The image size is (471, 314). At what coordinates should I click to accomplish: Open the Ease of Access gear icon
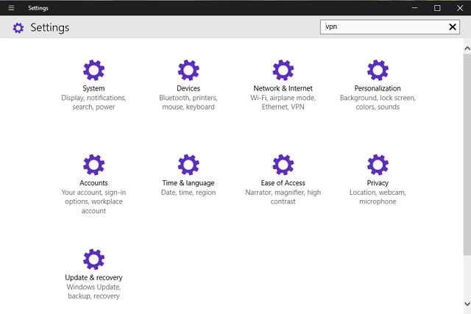[x=283, y=165]
